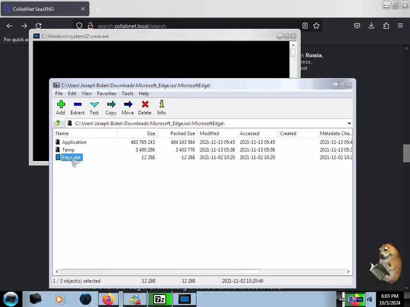Open the Firefox hamburger menu
Viewport: 410px width, 307px height.
point(400,26)
